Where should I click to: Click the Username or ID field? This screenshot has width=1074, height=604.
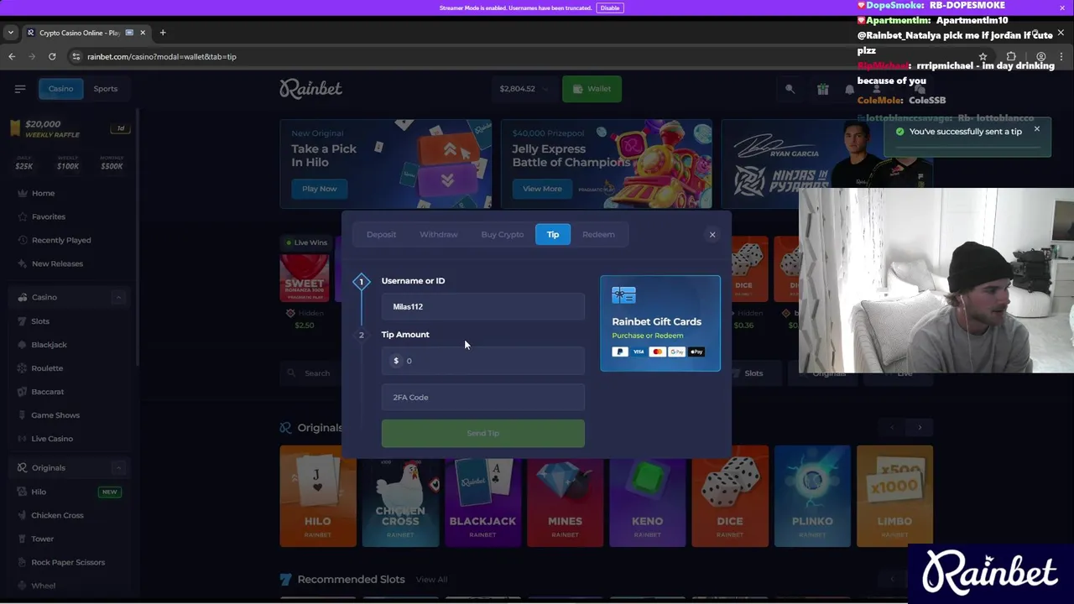483,307
